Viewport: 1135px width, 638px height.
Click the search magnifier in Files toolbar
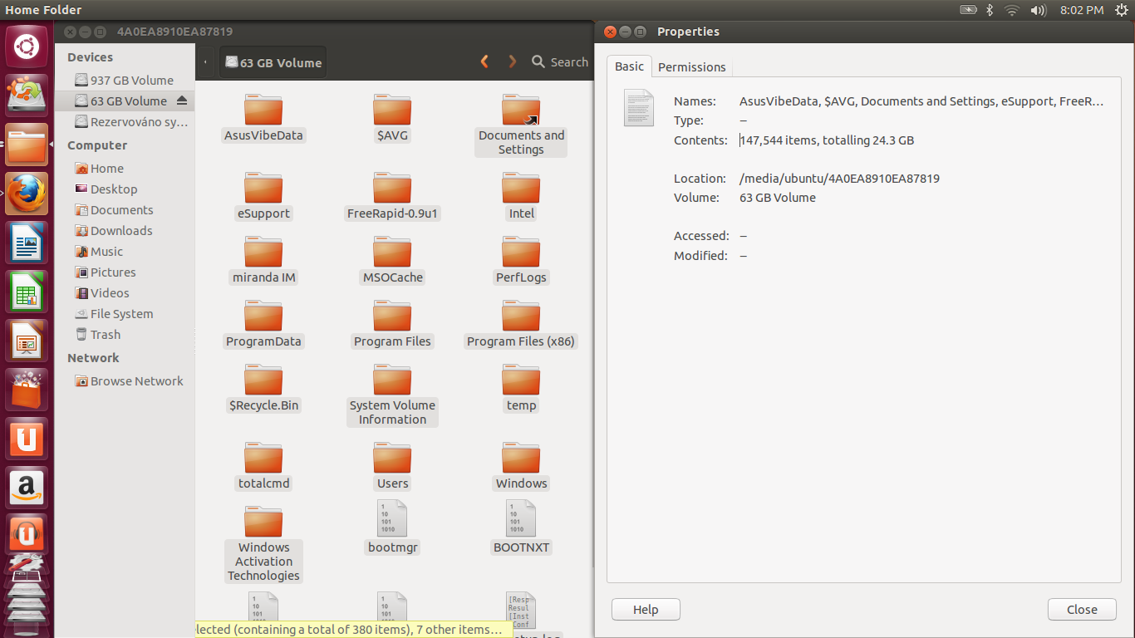538,61
